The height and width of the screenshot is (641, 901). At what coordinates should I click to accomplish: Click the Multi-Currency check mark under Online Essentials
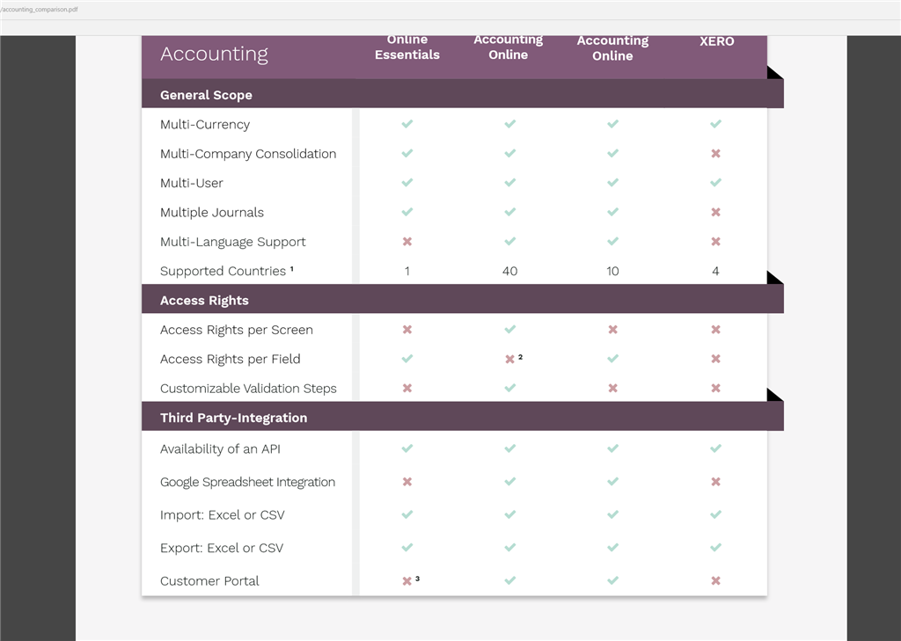coord(407,124)
